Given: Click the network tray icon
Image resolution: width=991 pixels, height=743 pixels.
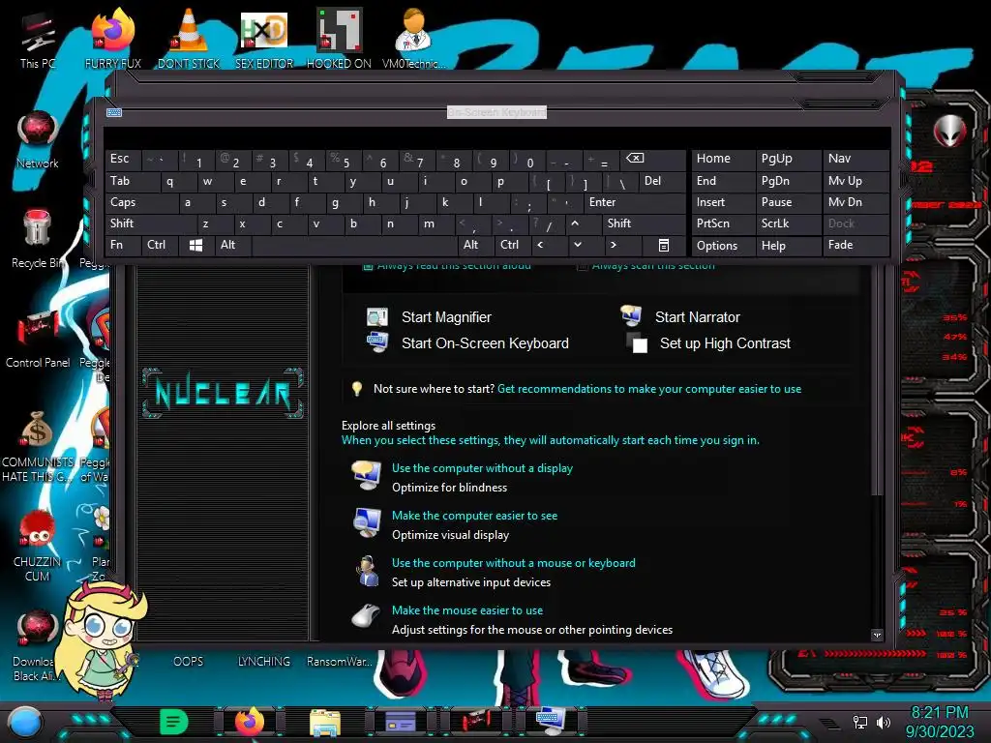Looking at the screenshot, I should pyautogui.click(x=860, y=722).
